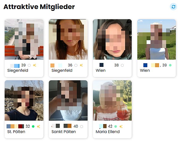Click sparkle icon on St. Pölten card
The width and height of the screenshot is (180, 143).
pos(38,127)
